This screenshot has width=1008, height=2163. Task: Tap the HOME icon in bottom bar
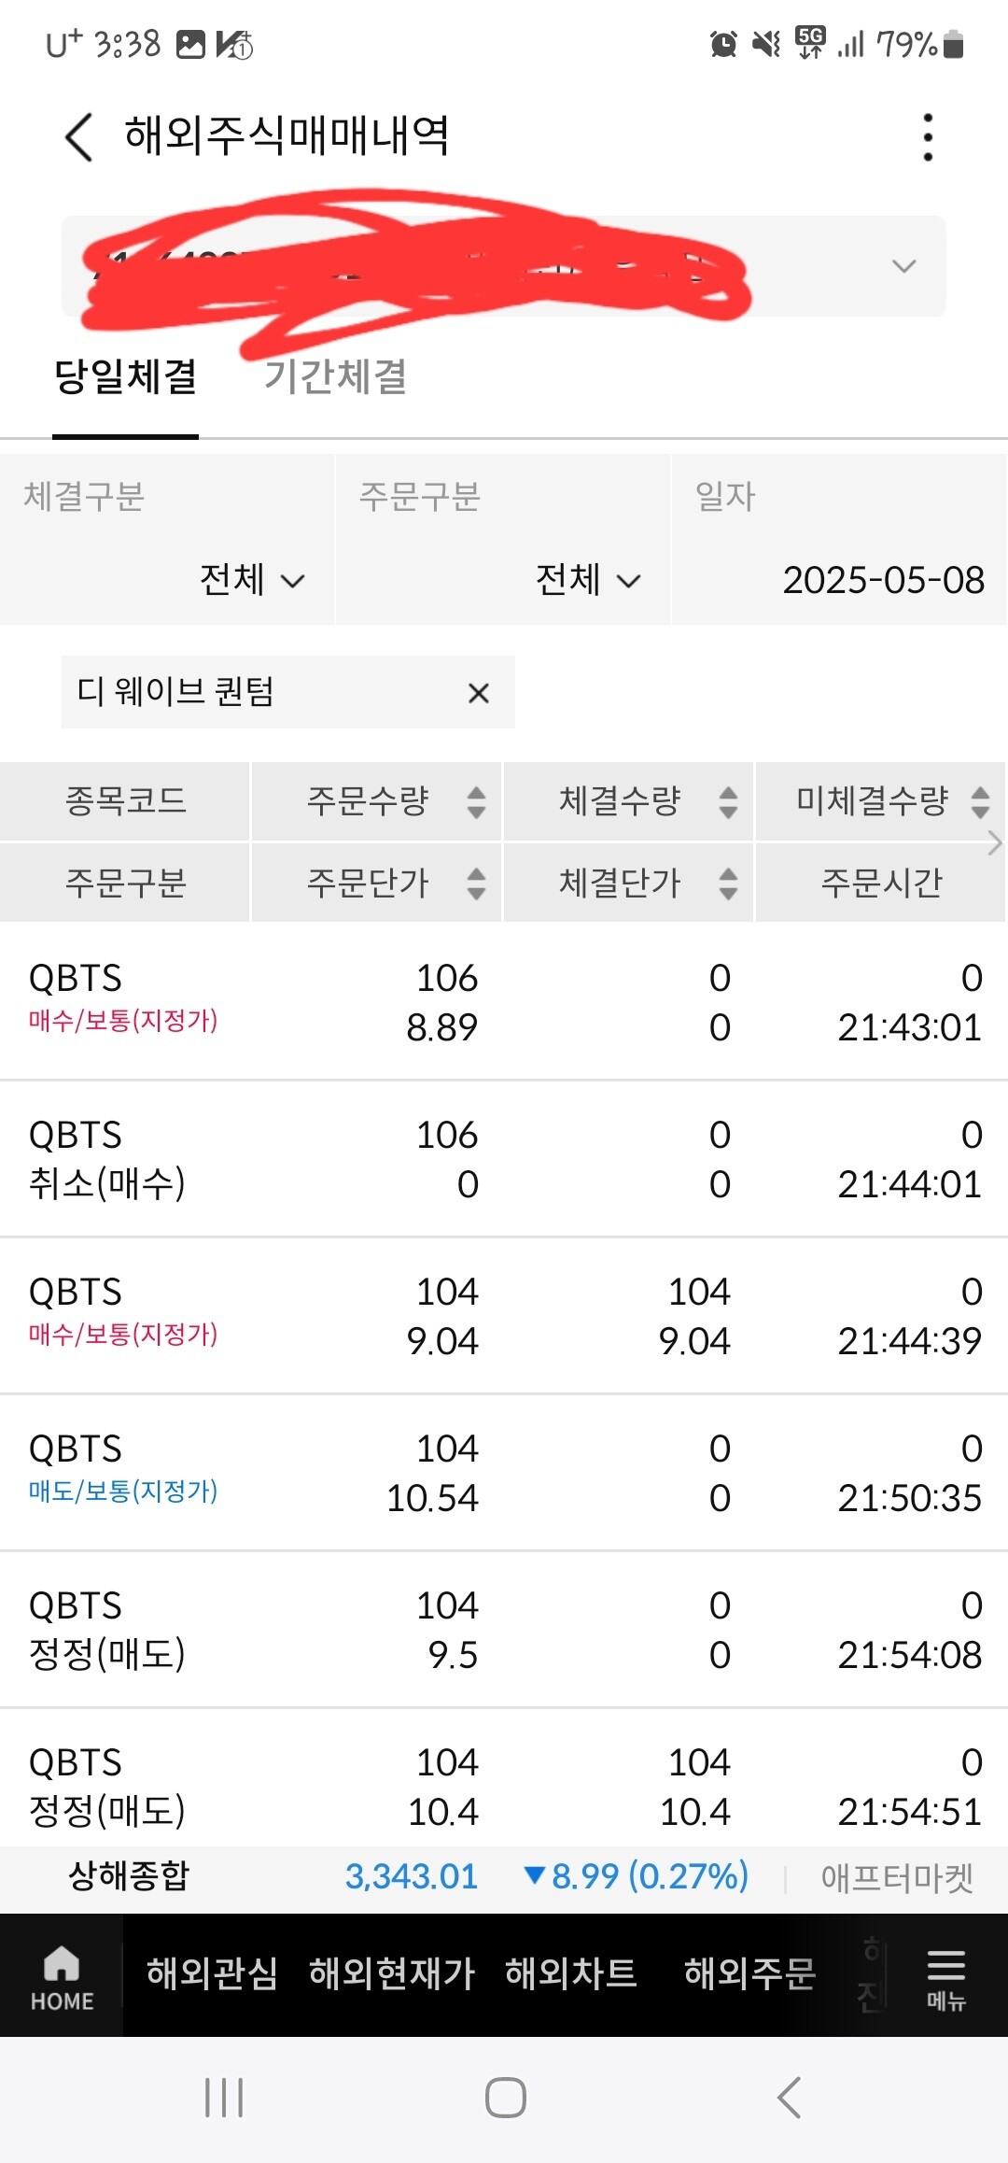62,1975
